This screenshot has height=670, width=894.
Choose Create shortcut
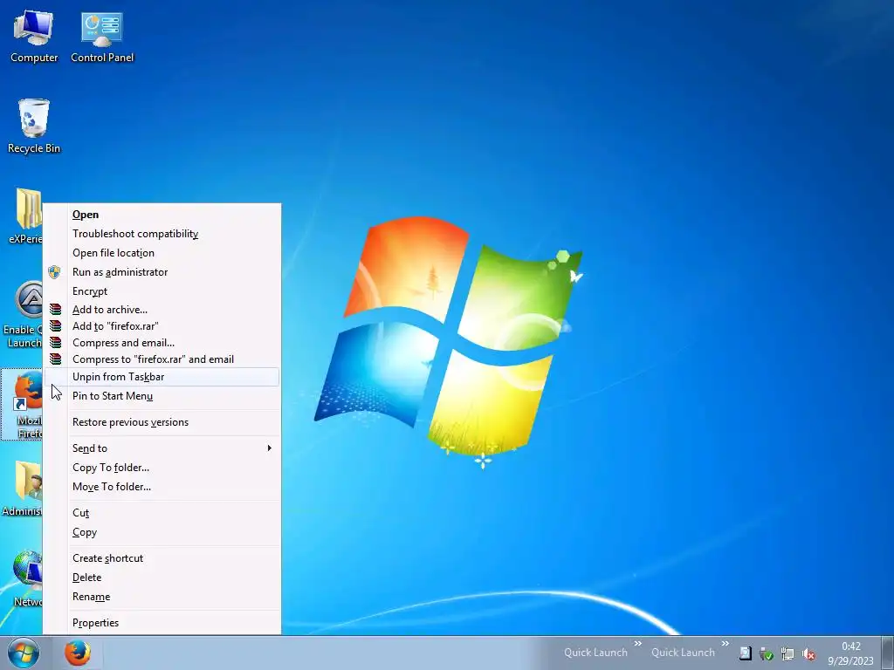[x=162, y=558]
